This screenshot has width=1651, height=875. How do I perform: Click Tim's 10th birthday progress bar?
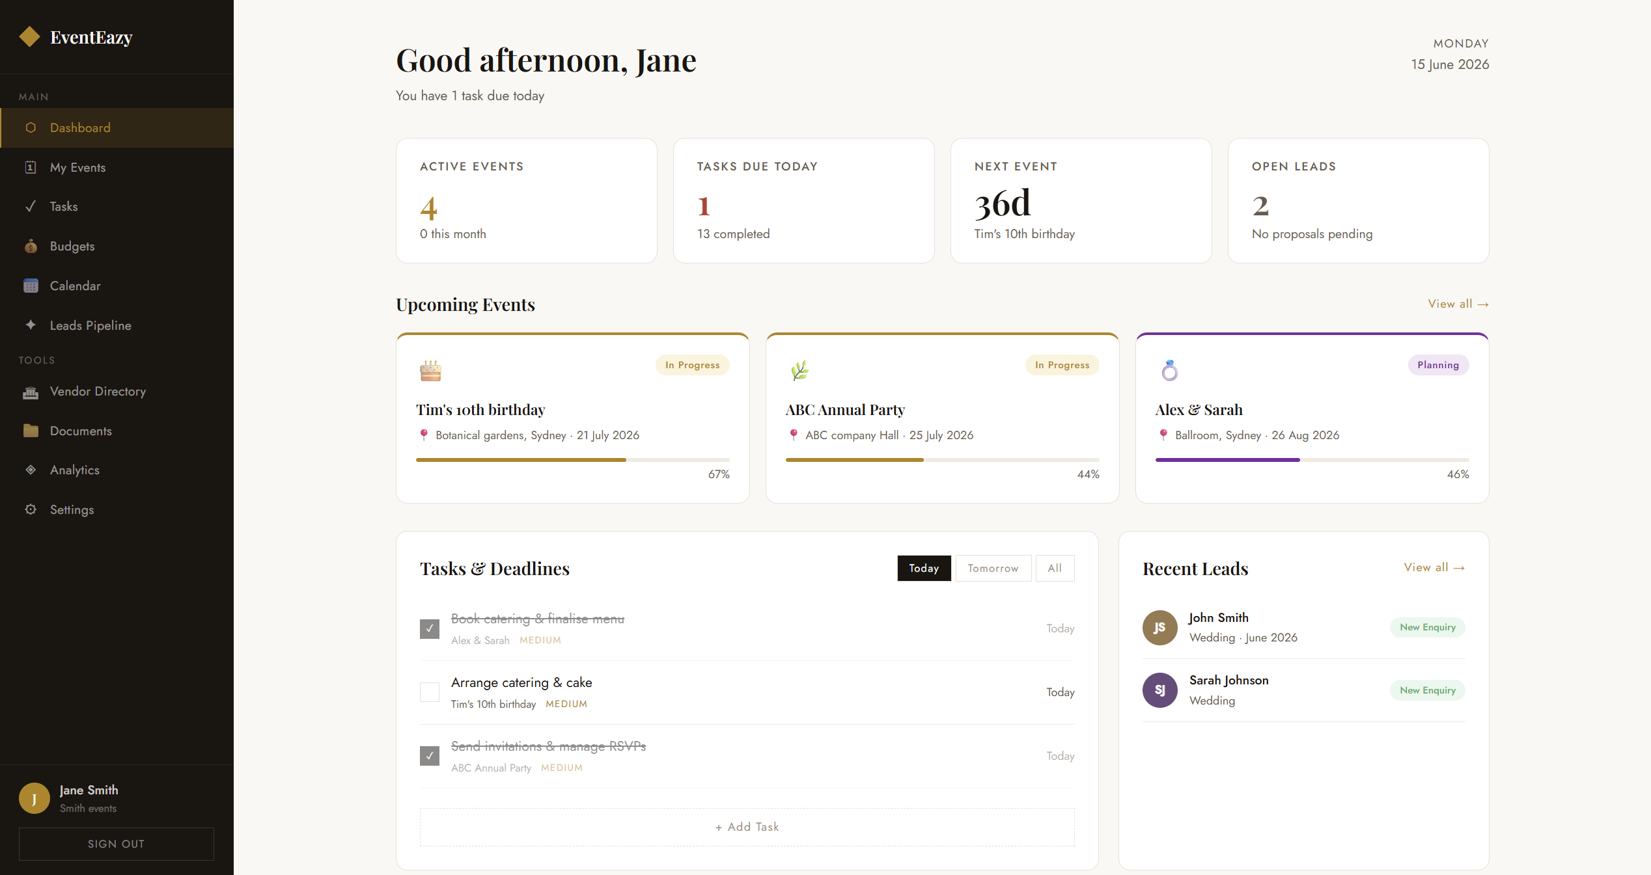pyautogui.click(x=573, y=460)
